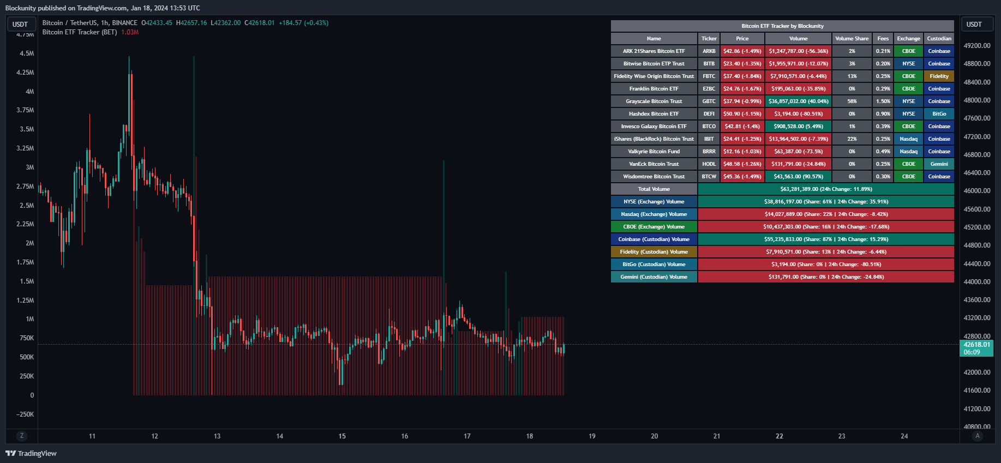Click the $13,964,502.00 (-7.39%) volume cell
The width and height of the screenshot is (1001, 463).
click(x=799, y=139)
